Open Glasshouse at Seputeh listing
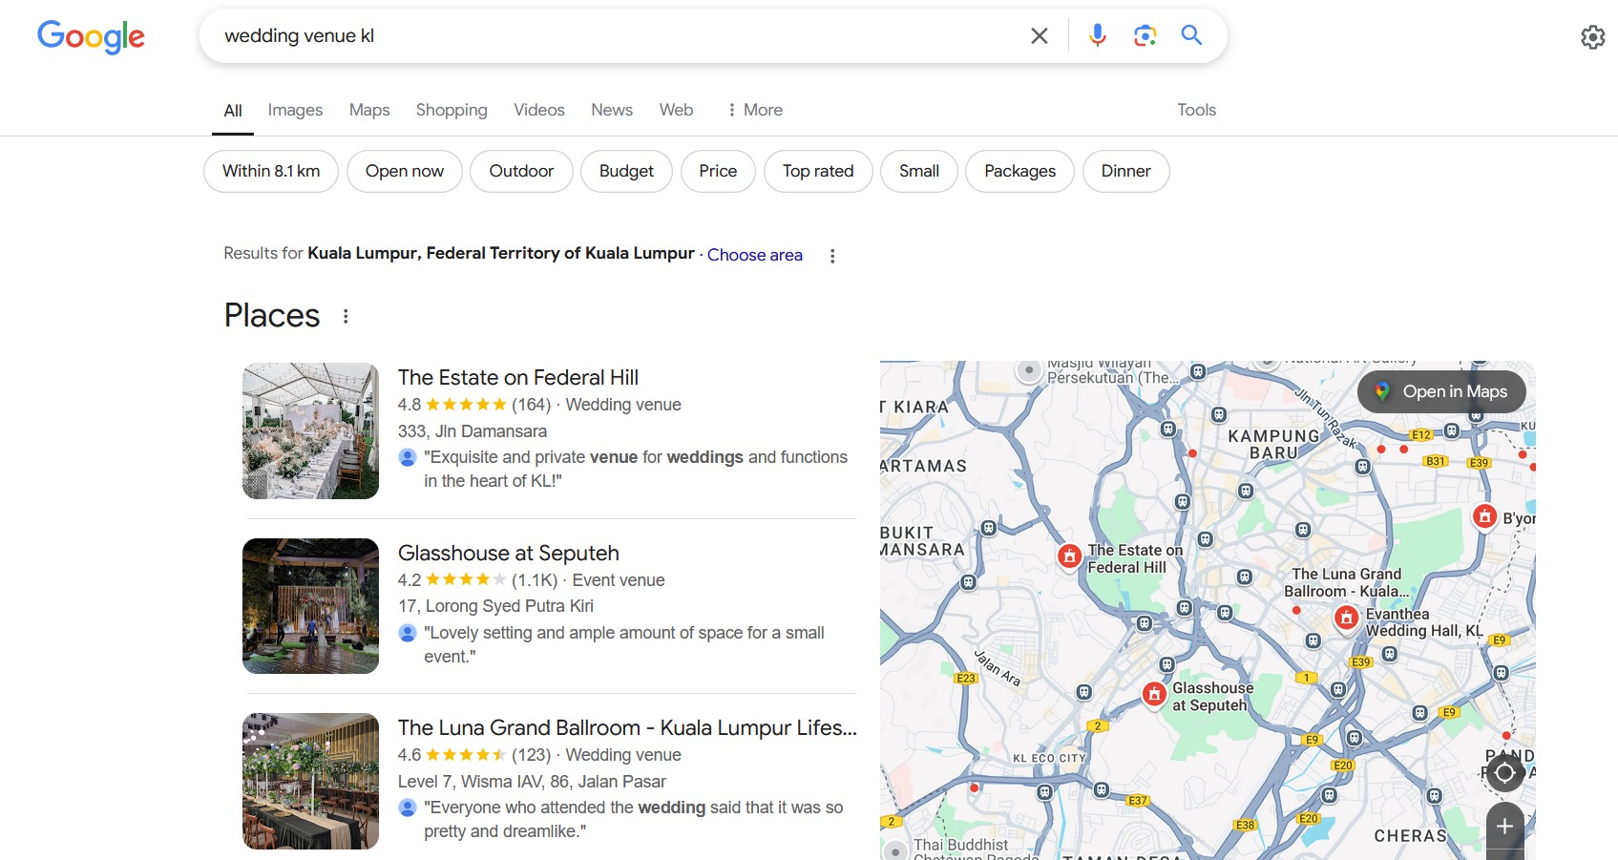 pyautogui.click(x=509, y=553)
